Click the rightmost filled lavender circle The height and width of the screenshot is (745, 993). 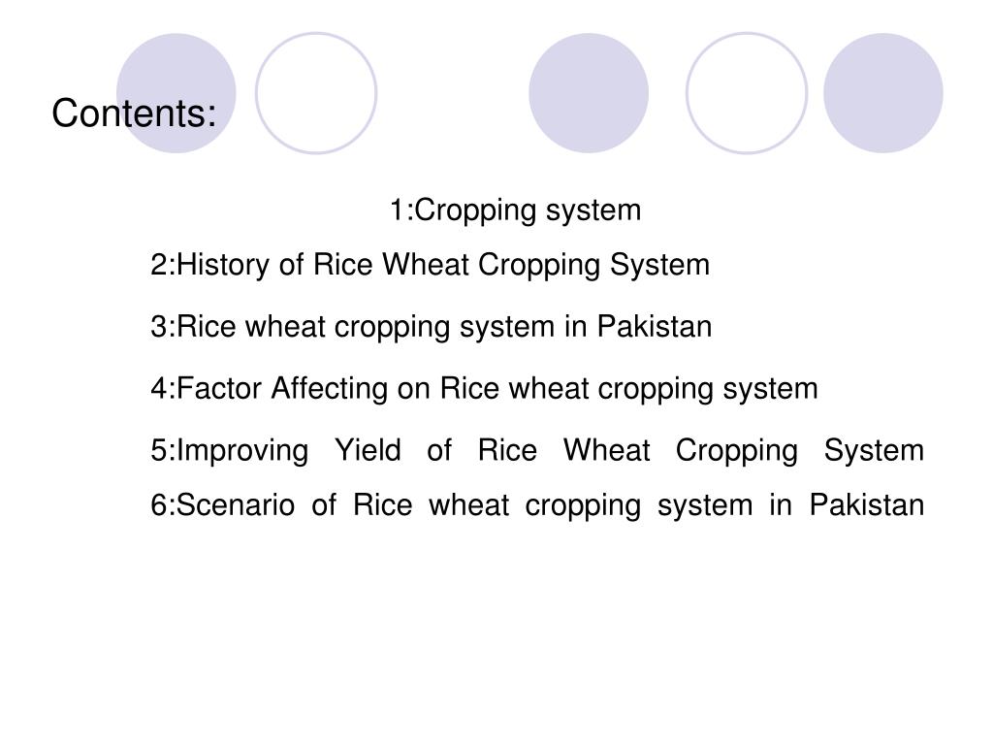pyautogui.click(x=882, y=93)
